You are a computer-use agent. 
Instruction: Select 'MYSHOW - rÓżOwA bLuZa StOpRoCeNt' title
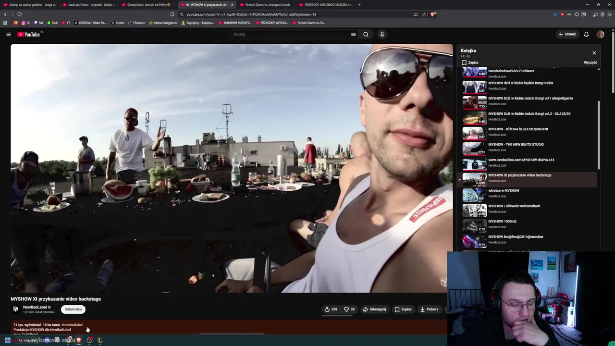point(518,129)
